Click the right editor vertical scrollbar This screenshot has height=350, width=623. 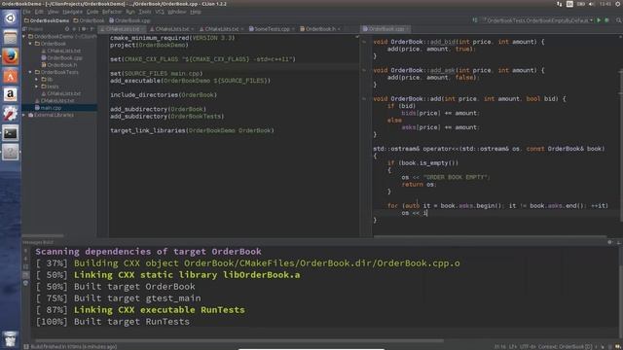point(621,146)
